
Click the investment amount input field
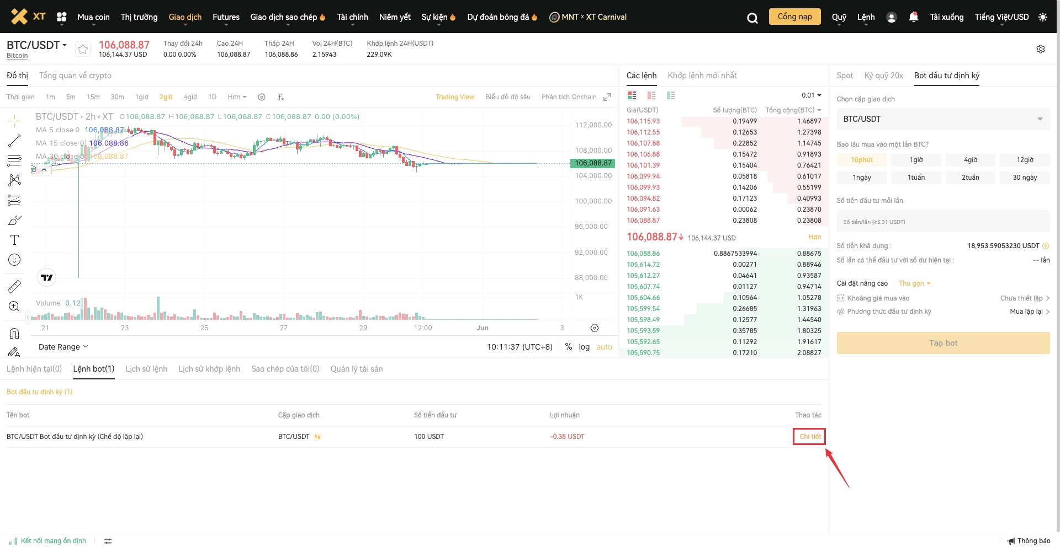point(942,222)
